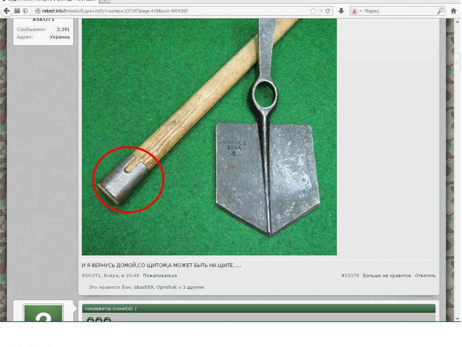Open Oprishok's user profile link
Viewport: 462px width, 347px height.
pos(166,287)
